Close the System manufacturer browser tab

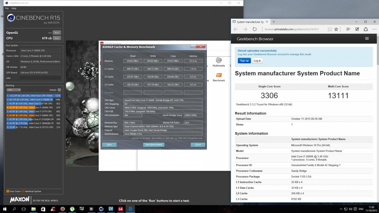(267, 22)
